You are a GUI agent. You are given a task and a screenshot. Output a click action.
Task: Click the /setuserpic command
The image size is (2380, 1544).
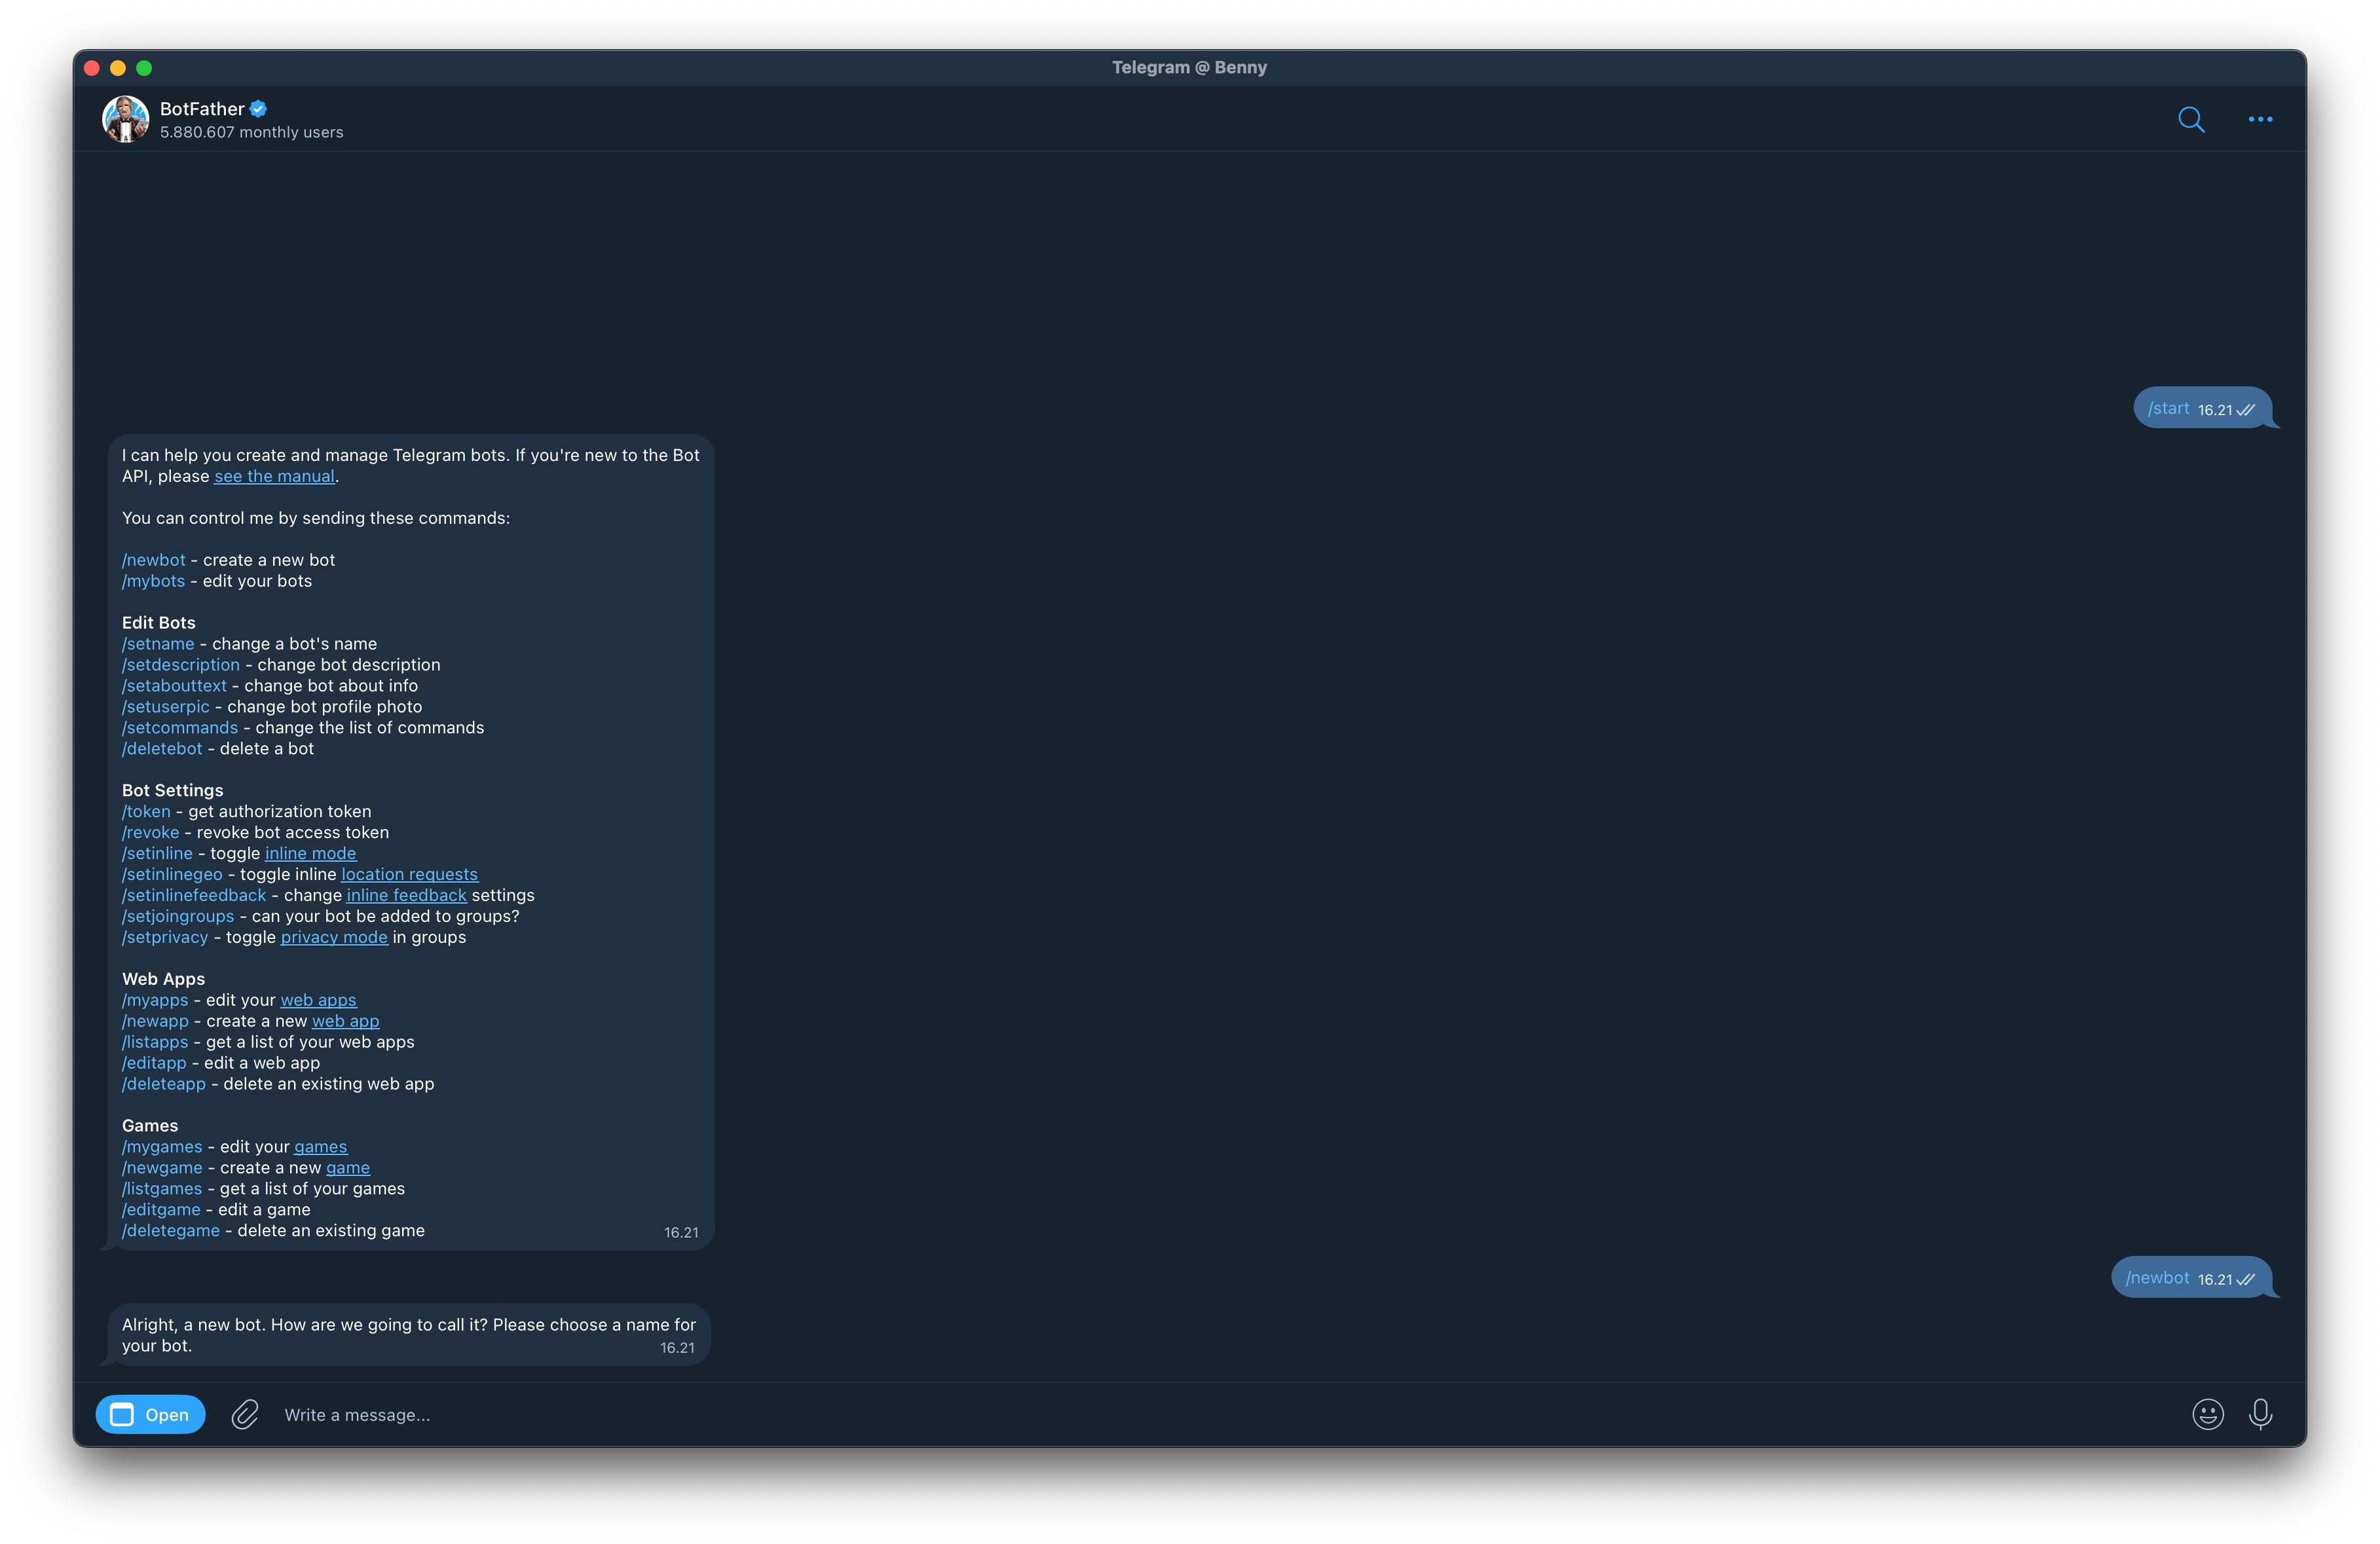pyautogui.click(x=165, y=707)
